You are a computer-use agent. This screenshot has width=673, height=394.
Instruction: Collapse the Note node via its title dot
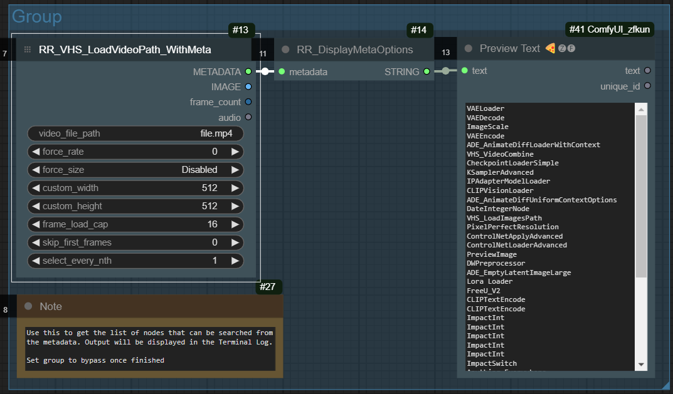coord(28,306)
